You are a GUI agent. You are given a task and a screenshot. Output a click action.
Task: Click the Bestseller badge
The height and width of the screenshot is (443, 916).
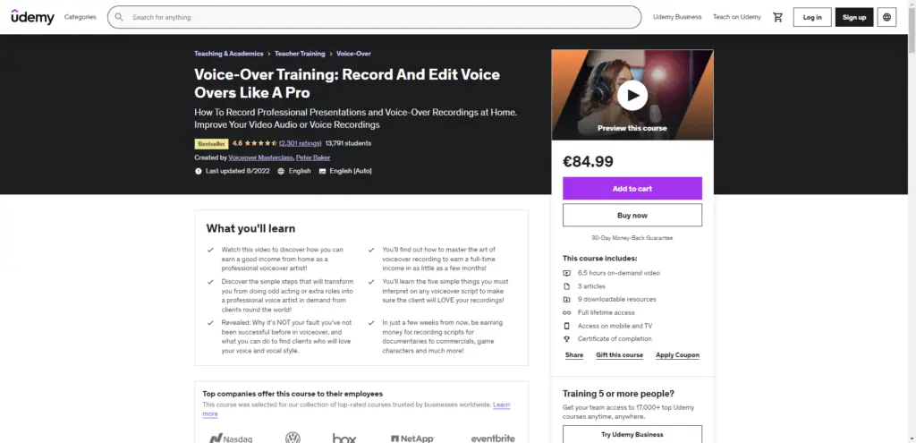pyautogui.click(x=211, y=144)
